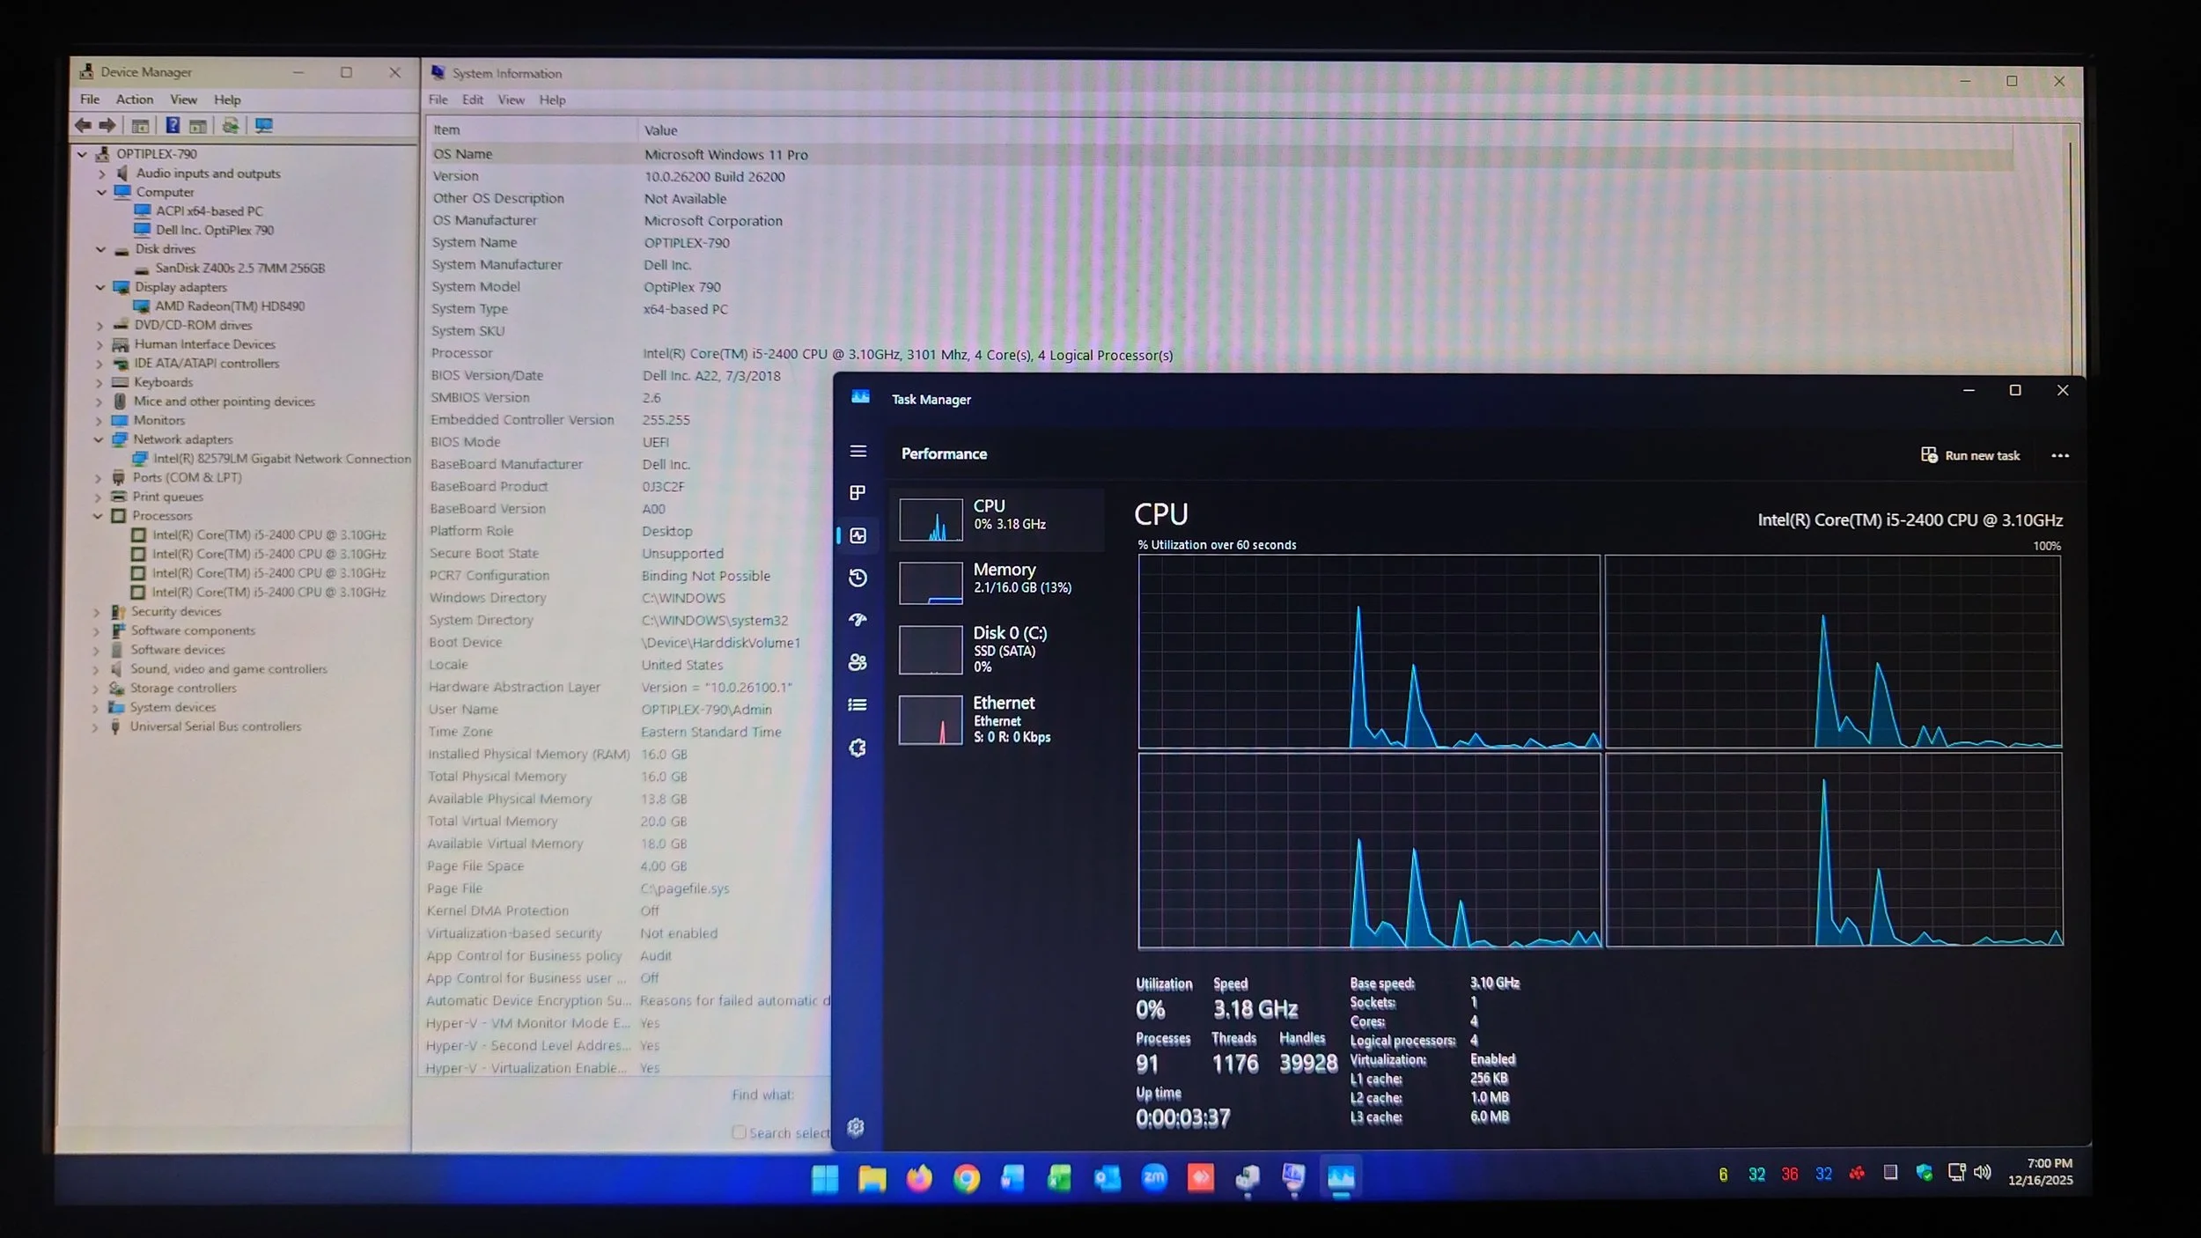This screenshot has height=1238, width=2201.
Task: Open App history page in Task Manager
Action: pyautogui.click(x=858, y=578)
